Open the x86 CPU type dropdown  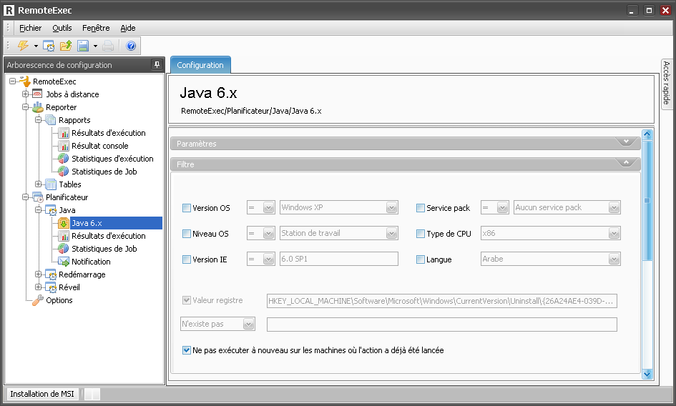[614, 233]
